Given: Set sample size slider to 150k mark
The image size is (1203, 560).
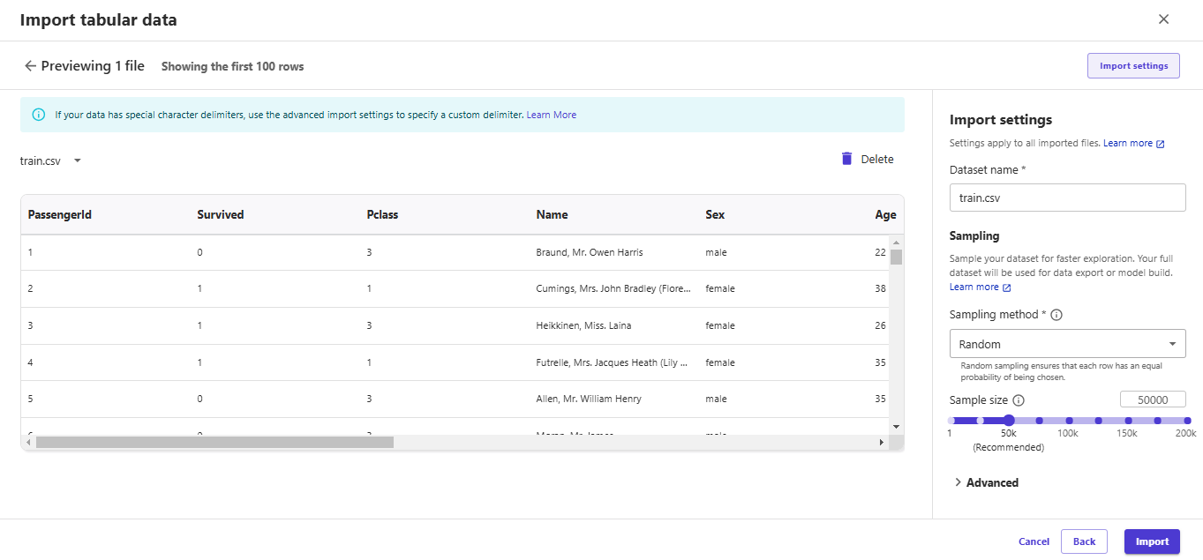Looking at the screenshot, I should [x=1128, y=421].
